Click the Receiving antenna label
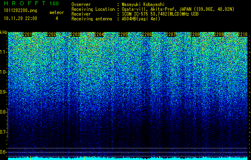Screen dimensions: 251x160 [92, 19]
